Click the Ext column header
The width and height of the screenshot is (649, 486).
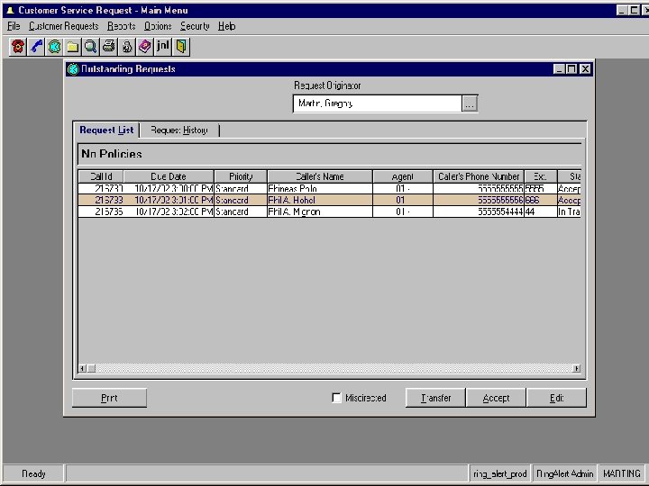[541, 176]
